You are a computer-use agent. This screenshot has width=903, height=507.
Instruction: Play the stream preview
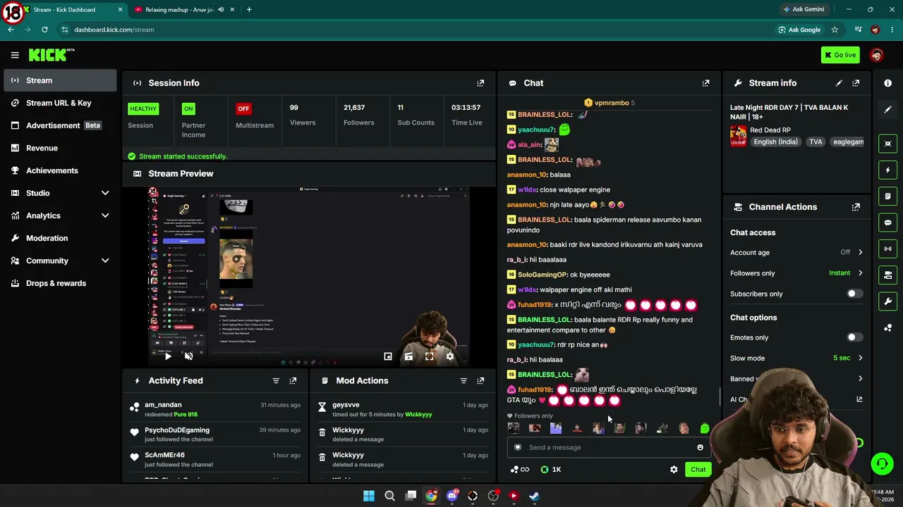(x=168, y=356)
